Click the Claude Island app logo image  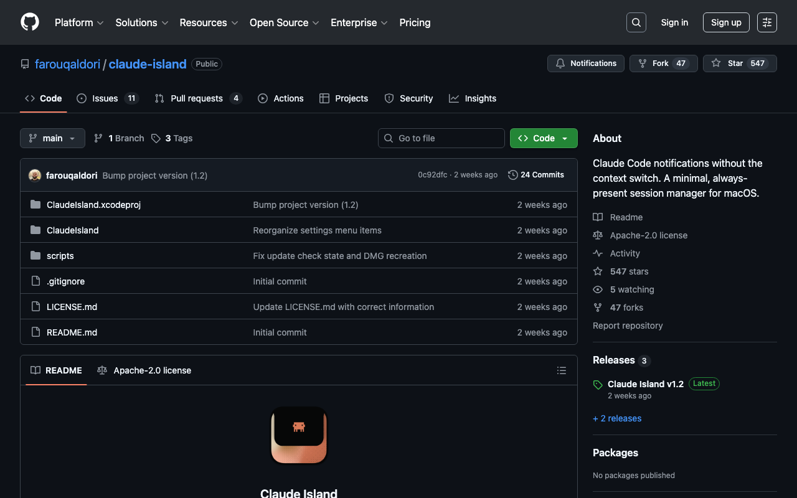point(299,435)
